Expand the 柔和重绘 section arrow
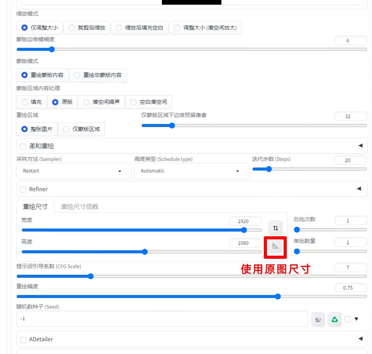 [x=360, y=146]
